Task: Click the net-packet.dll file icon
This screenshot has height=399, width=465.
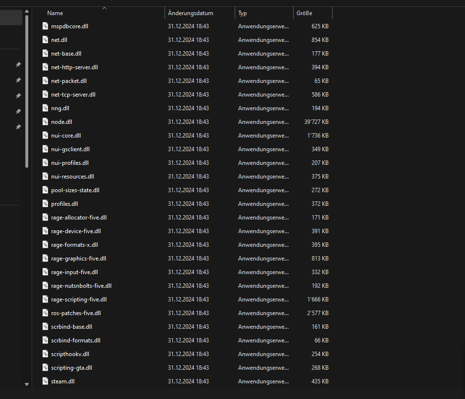Action: click(x=45, y=81)
